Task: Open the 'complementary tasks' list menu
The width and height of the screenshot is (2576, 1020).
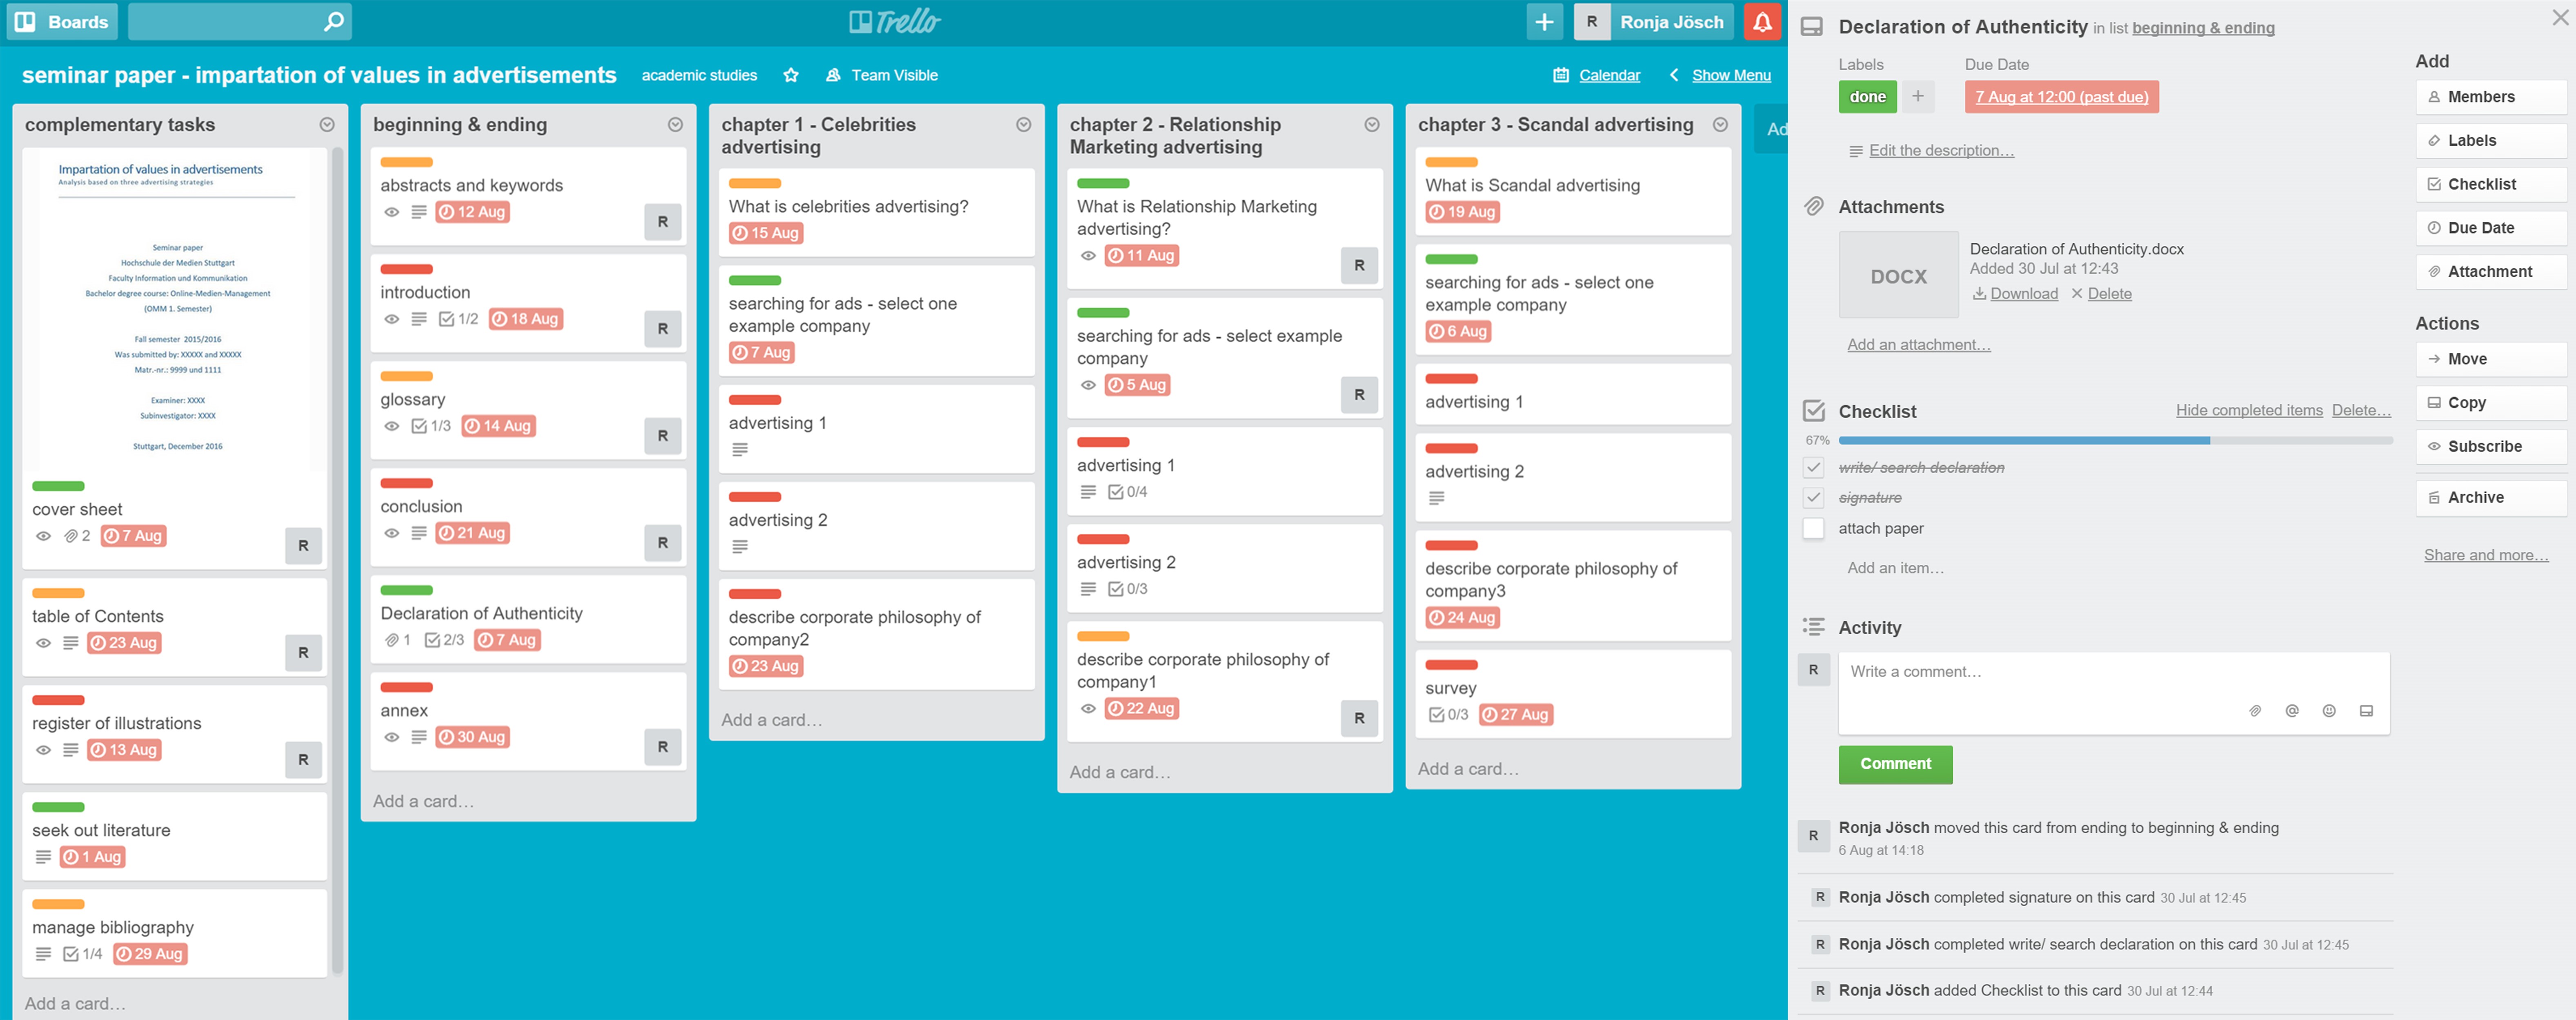Action: tap(327, 125)
